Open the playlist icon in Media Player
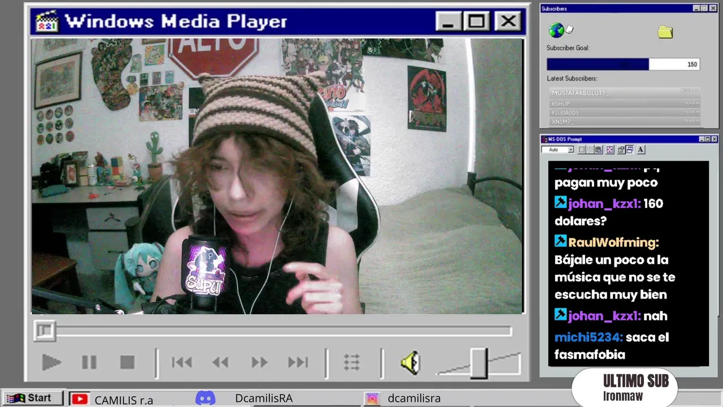Image resolution: width=723 pixels, height=407 pixels. [352, 362]
